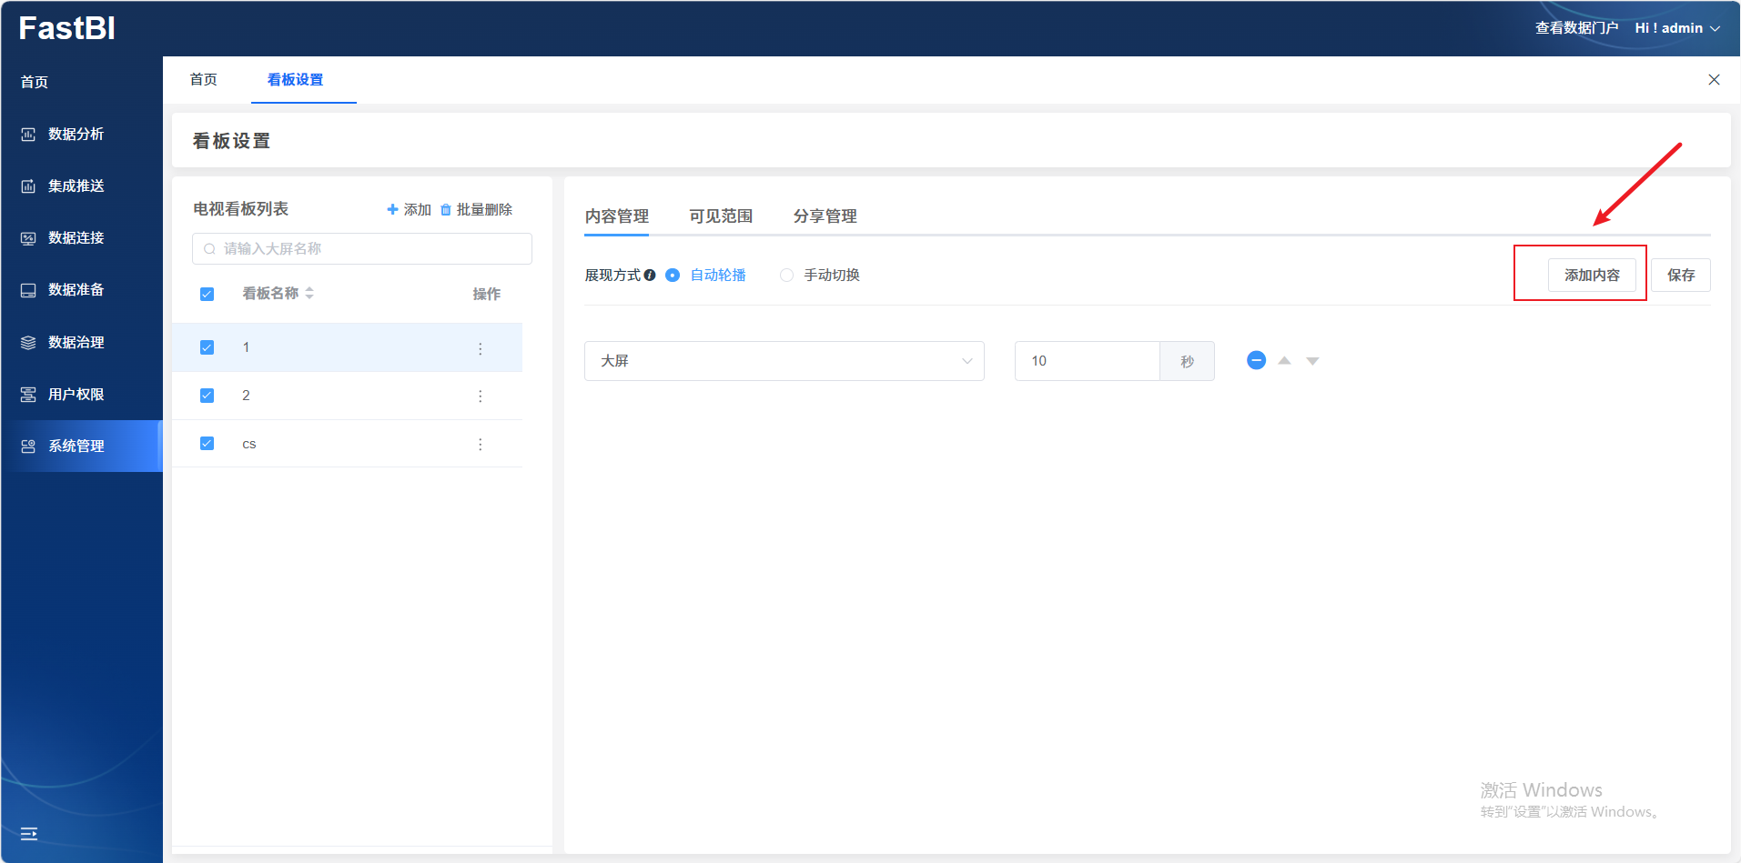
Task: Open the Hi! admin user dropdown
Action: click(1676, 28)
